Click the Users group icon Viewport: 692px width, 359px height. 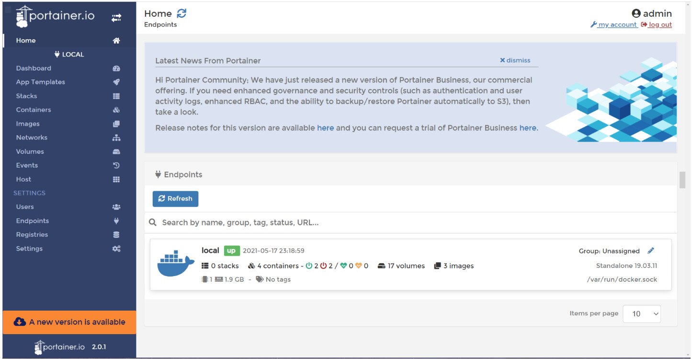tap(116, 207)
